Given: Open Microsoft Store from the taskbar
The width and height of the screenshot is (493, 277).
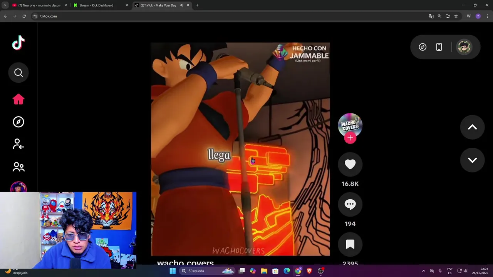Looking at the screenshot, I should 275,271.
